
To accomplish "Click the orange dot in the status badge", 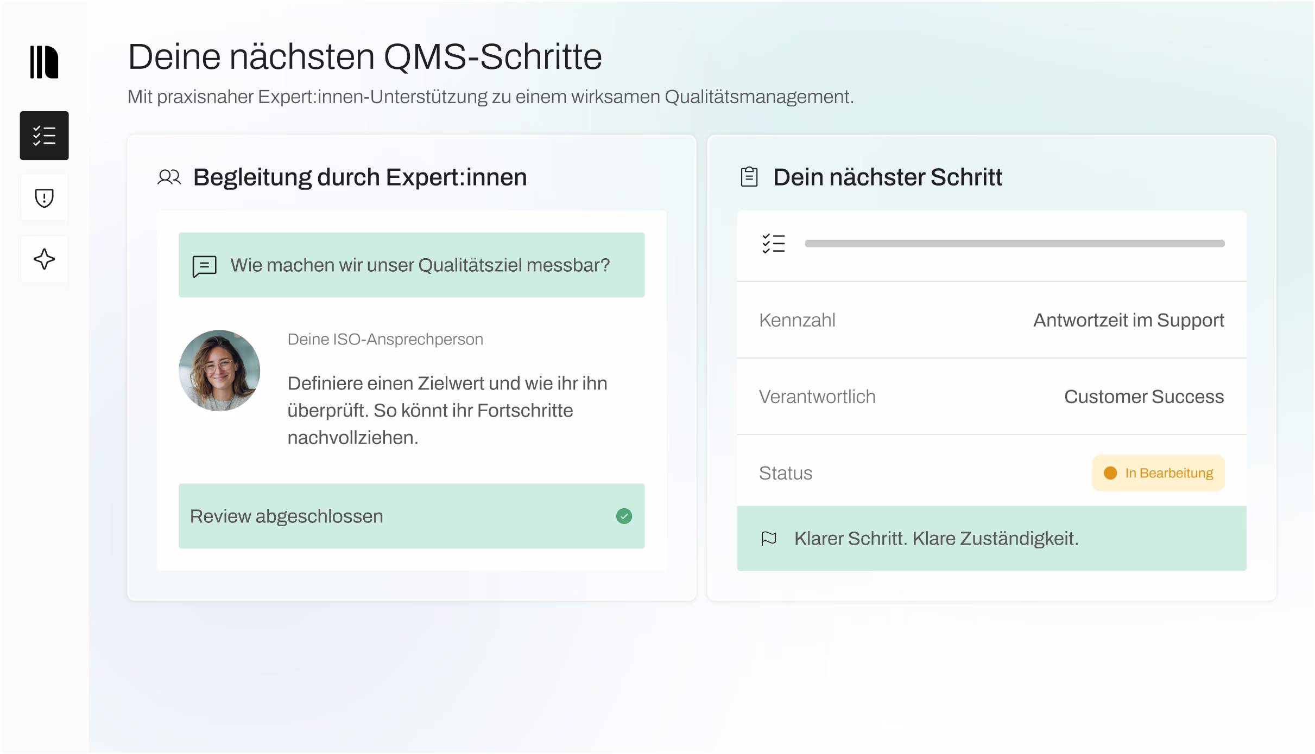I will pos(1110,473).
